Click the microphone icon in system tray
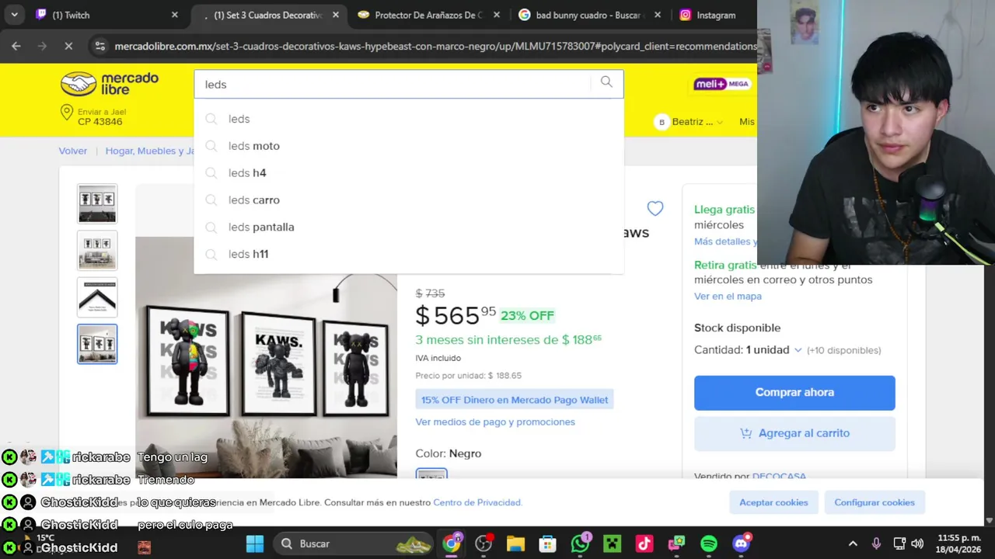The width and height of the screenshot is (995, 559). [876, 543]
